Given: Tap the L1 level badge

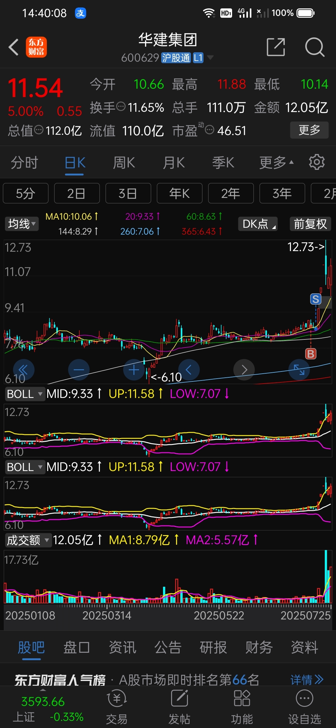Looking at the screenshot, I should coord(198,58).
